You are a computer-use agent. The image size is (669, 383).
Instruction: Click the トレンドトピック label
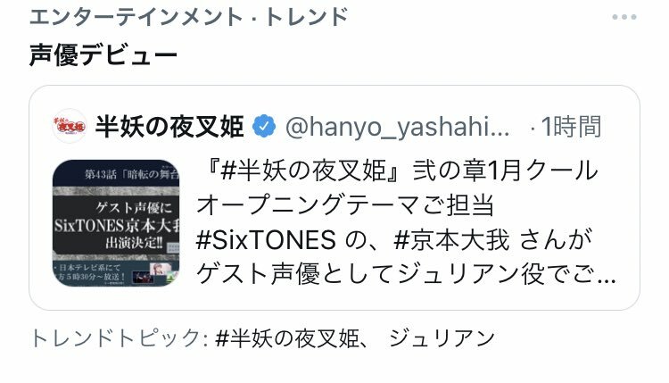tap(115, 338)
